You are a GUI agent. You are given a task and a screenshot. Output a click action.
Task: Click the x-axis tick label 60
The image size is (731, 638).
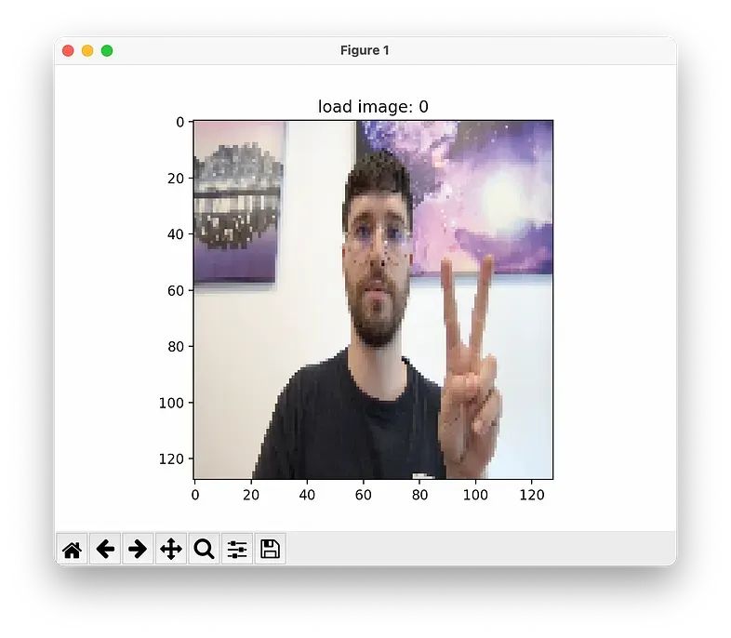click(363, 495)
